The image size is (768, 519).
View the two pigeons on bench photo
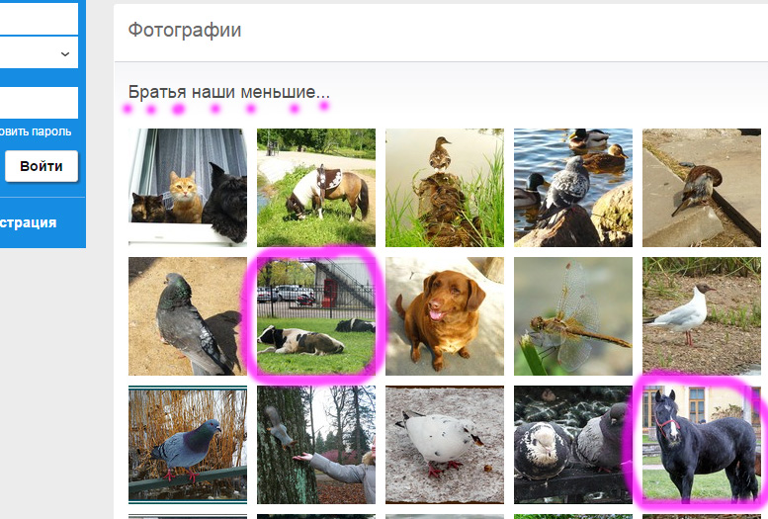(x=573, y=445)
